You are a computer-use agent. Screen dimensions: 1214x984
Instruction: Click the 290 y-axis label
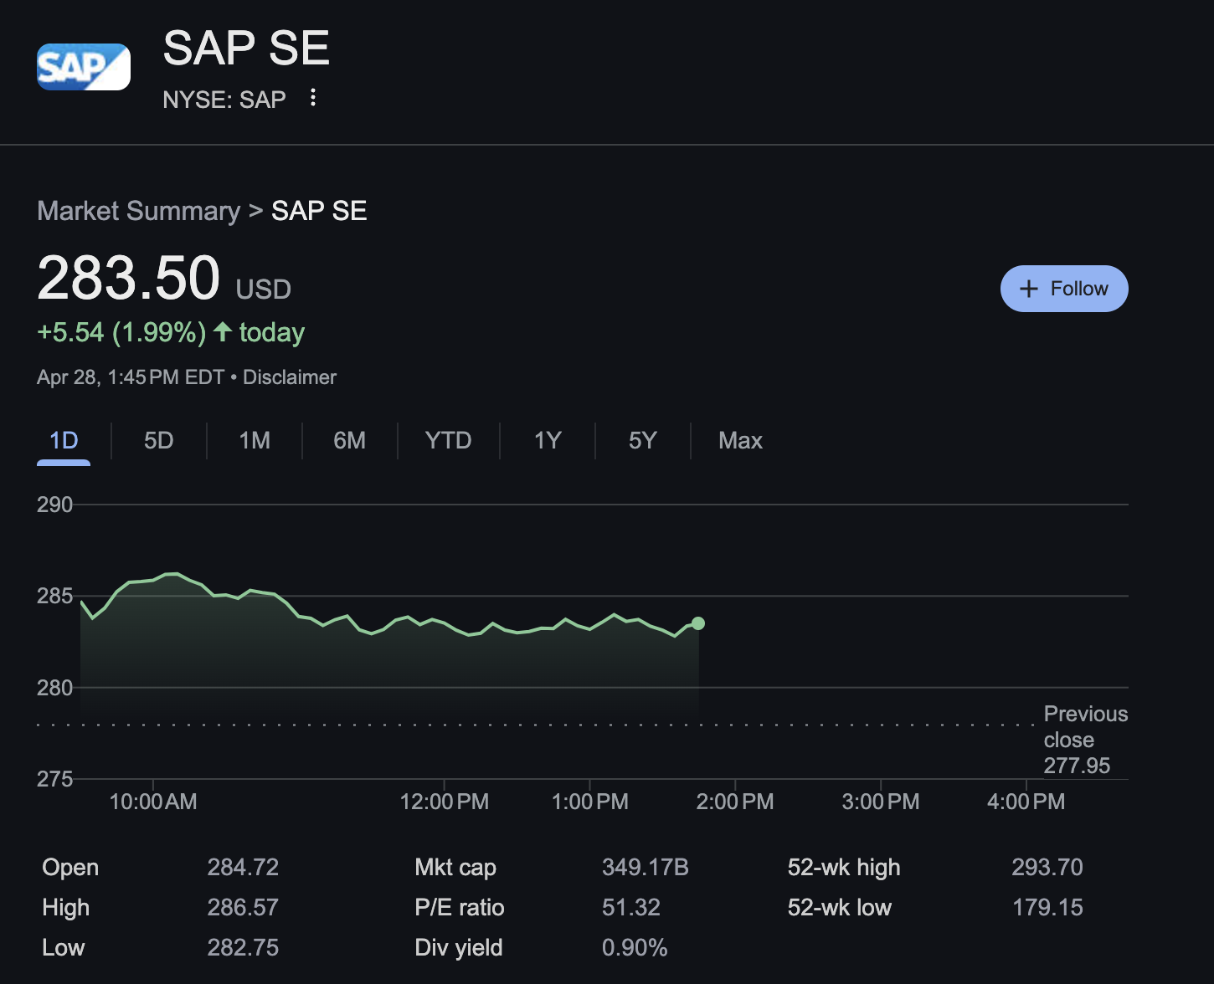coord(54,505)
